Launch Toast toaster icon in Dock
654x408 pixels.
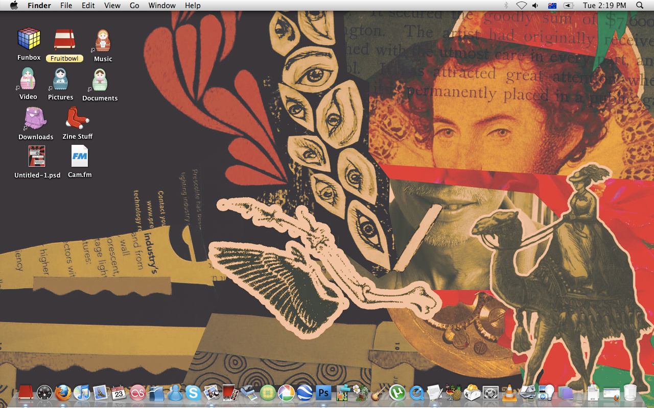point(472,393)
